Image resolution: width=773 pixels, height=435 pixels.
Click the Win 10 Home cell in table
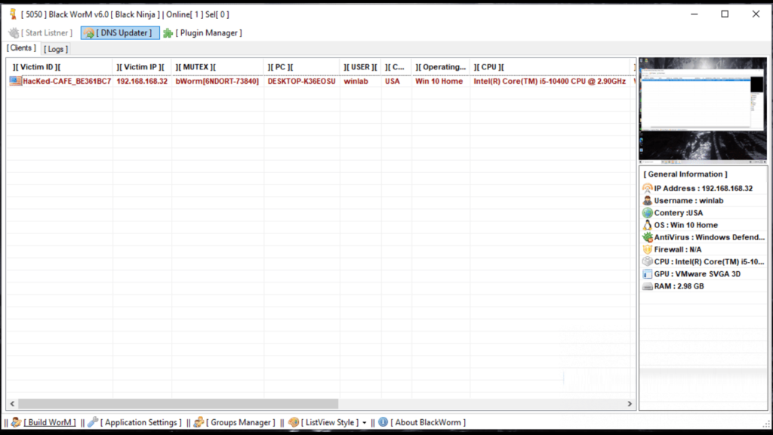tap(439, 82)
